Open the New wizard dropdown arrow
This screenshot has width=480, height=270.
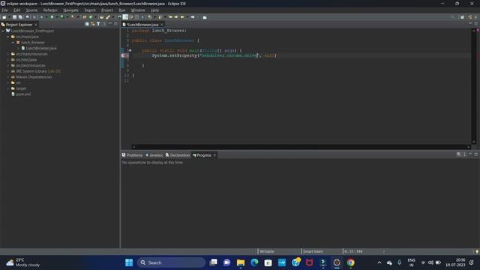pos(9,17)
